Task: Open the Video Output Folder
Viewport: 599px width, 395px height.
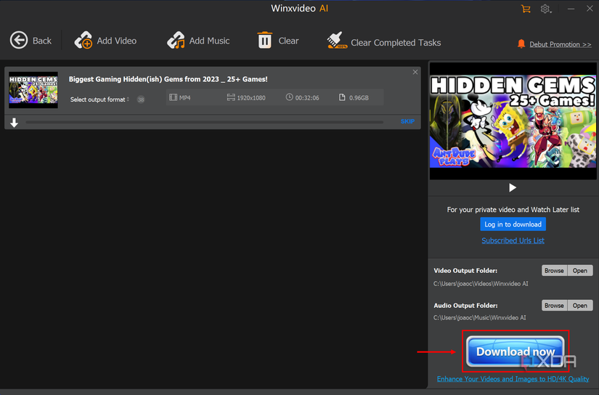Action: [580, 270]
